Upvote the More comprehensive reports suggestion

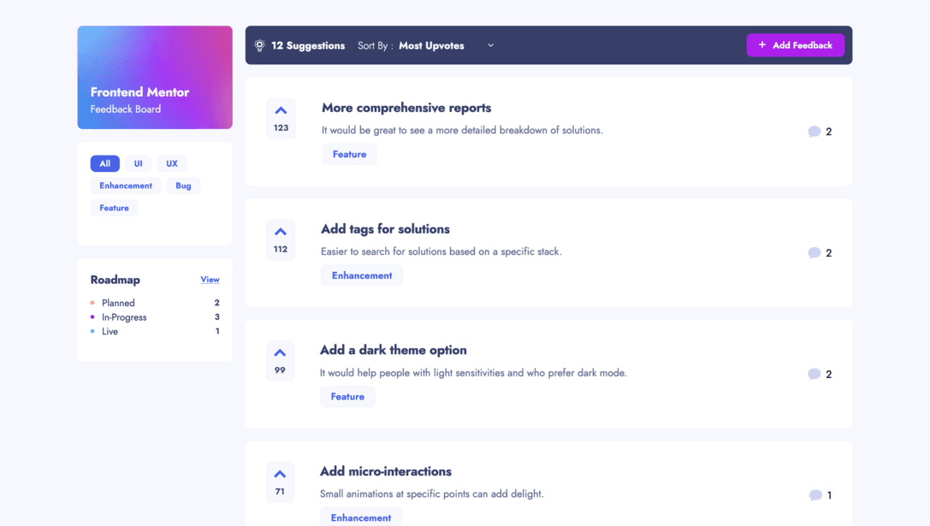(x=281, y=119)
